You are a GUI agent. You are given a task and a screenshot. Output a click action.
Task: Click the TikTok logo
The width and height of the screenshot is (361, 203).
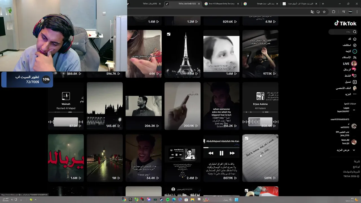point(345,23)
